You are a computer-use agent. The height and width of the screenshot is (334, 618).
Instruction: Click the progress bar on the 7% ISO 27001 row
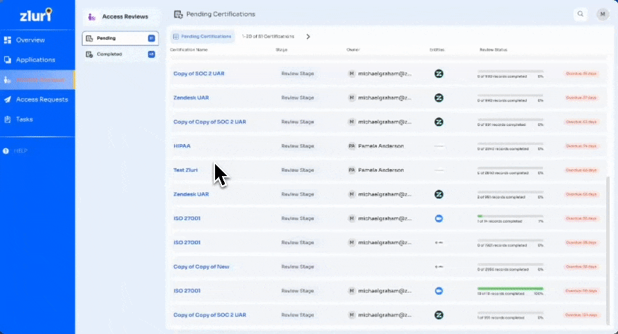pyautogui.click(x=510, y=216)
